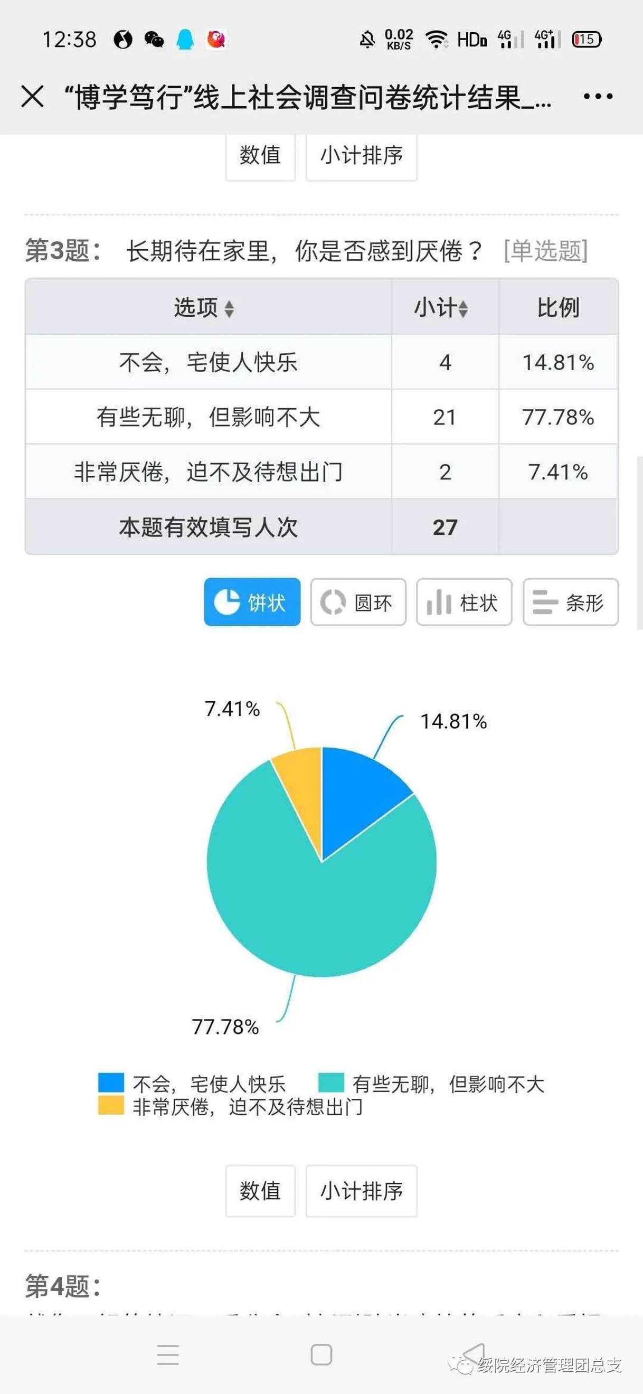This screenshot has height=1394, width=643.
Task: Tap the Android home square icon
Action: pyautogui.click(x=321, y=1355)
